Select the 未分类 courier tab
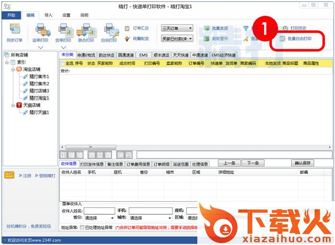 [x=67, y=54]
